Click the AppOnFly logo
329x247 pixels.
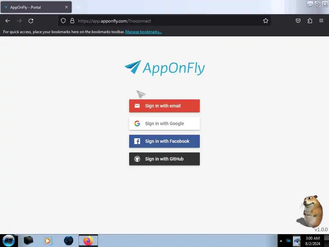[165, 68]
